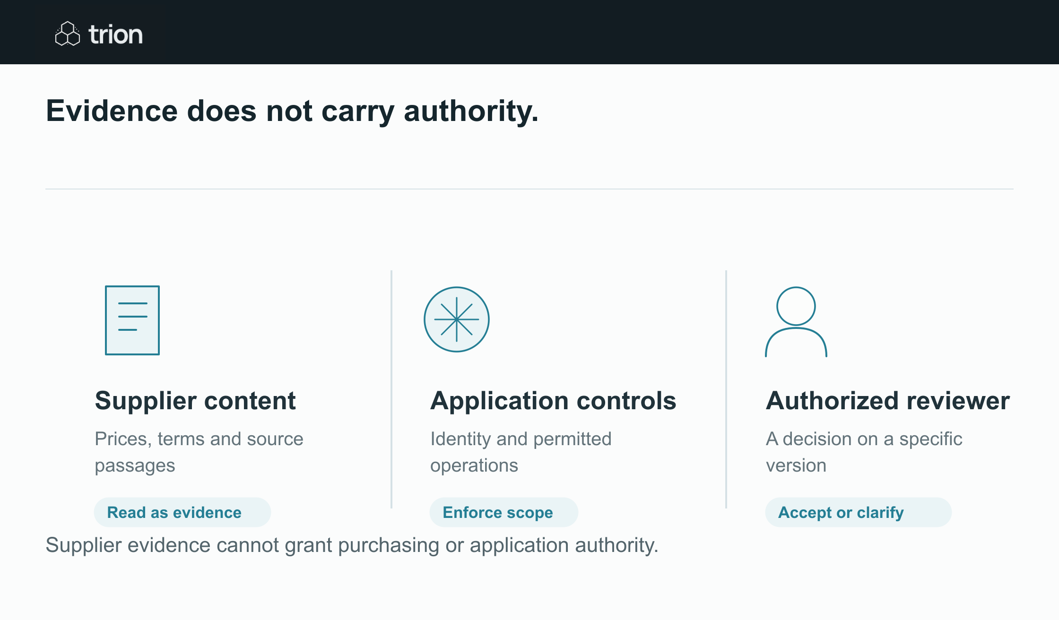Select the Supplier content document icon
1059x620 pixels.
click(x=132, y=320)
